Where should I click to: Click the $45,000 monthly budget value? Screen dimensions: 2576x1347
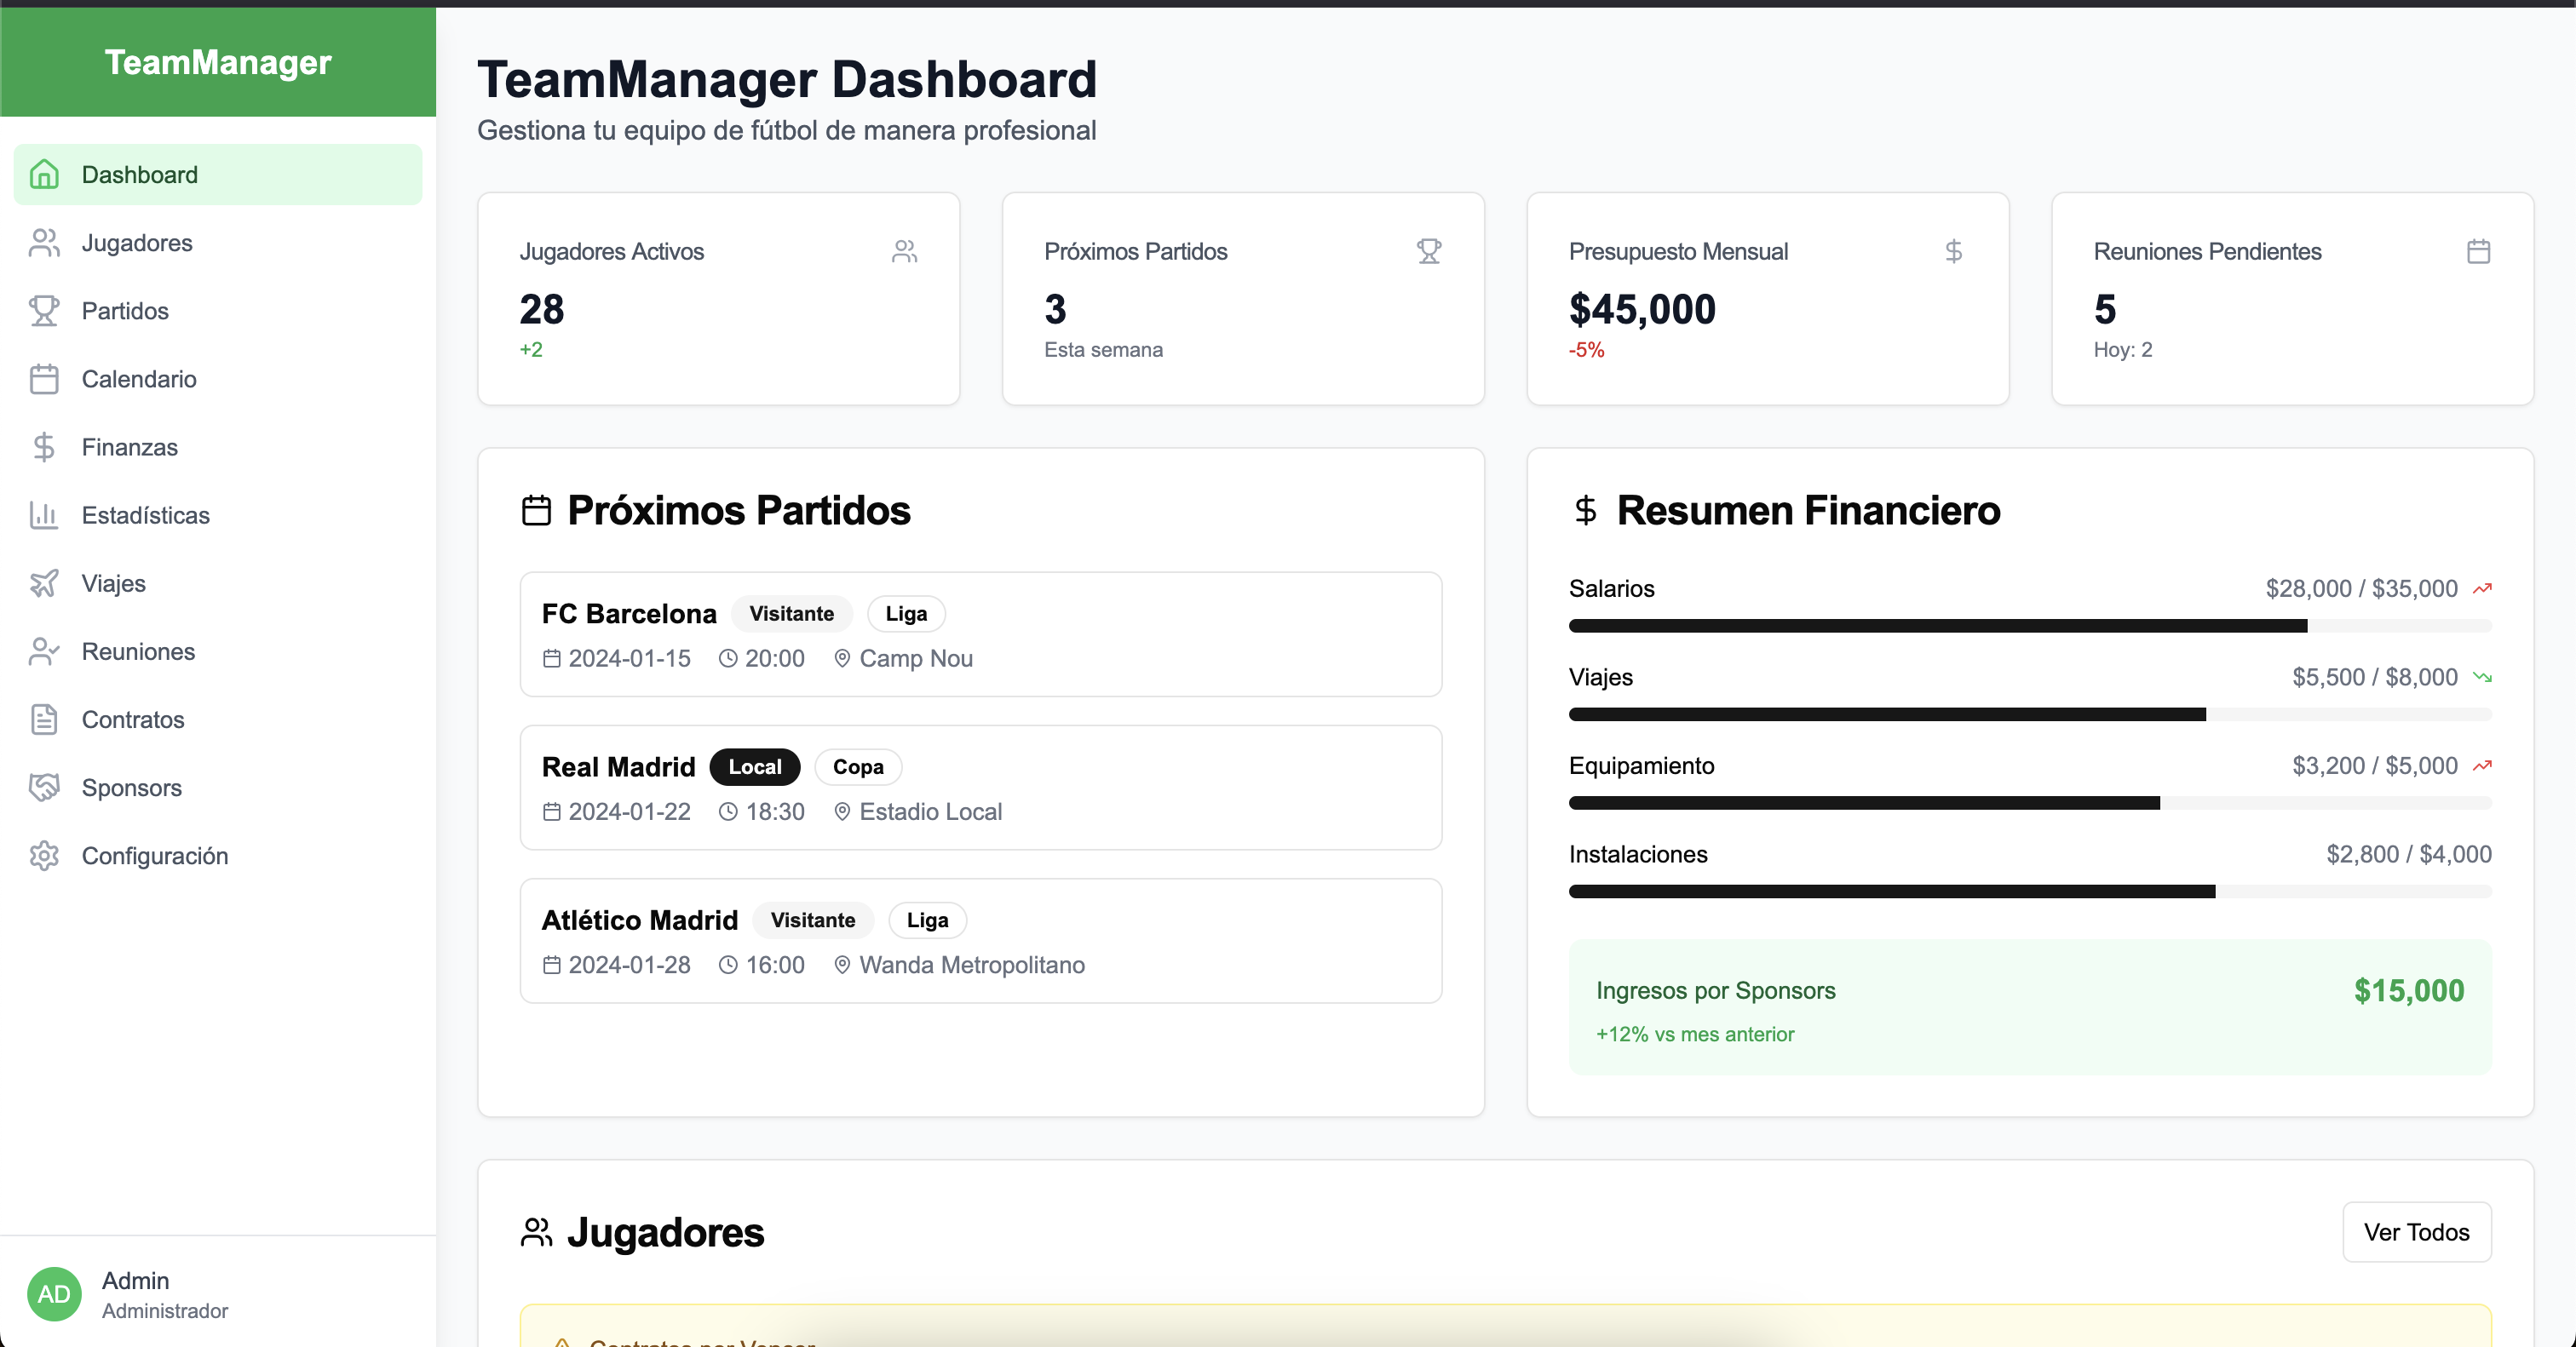(1642, 310)
